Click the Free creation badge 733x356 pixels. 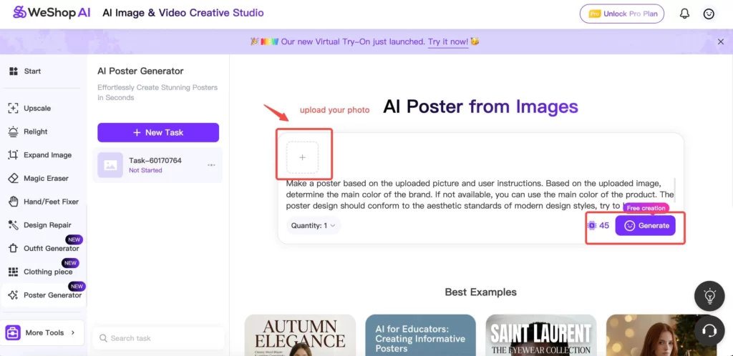pos(646,208)
